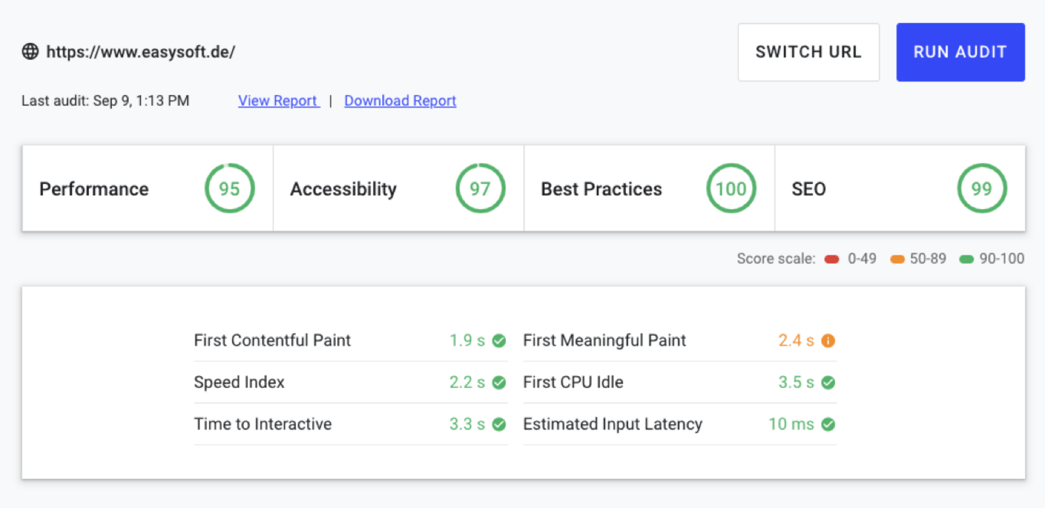Click the checkmark icon next to First Contentful Paint
The width and height of the screenshot is (1045, 508).
point(497,341)
